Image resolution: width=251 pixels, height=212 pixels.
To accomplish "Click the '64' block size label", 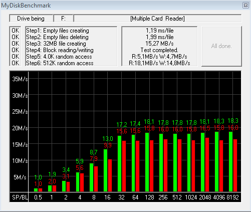I will [135, 197].
